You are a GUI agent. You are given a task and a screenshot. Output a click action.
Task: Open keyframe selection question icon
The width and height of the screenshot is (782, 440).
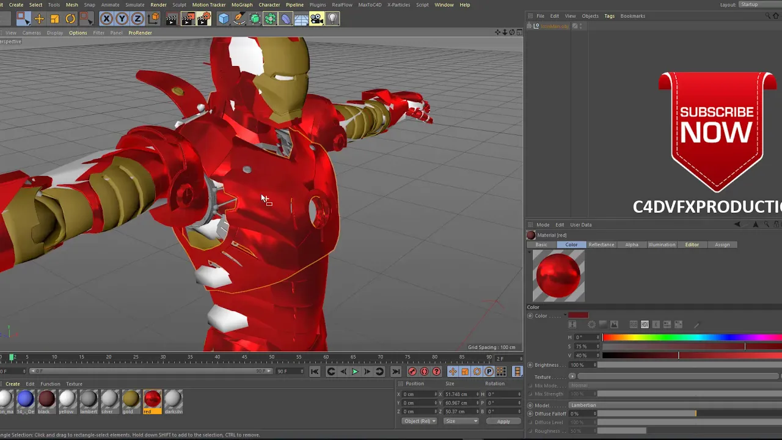click(437, 372)
